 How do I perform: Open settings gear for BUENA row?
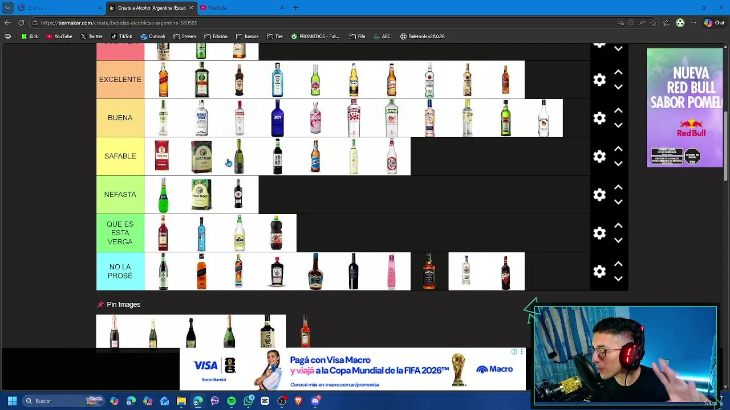tap(599, 118)
